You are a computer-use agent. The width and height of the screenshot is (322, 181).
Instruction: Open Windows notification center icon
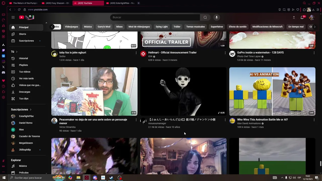point(317,178)
